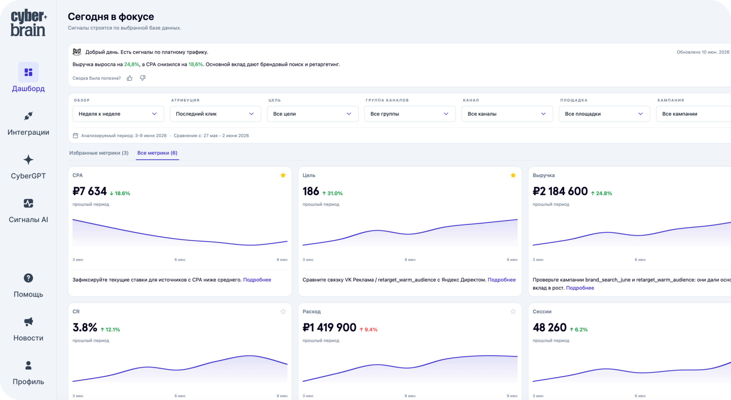Open the Профиль person icon

(28, 365)
